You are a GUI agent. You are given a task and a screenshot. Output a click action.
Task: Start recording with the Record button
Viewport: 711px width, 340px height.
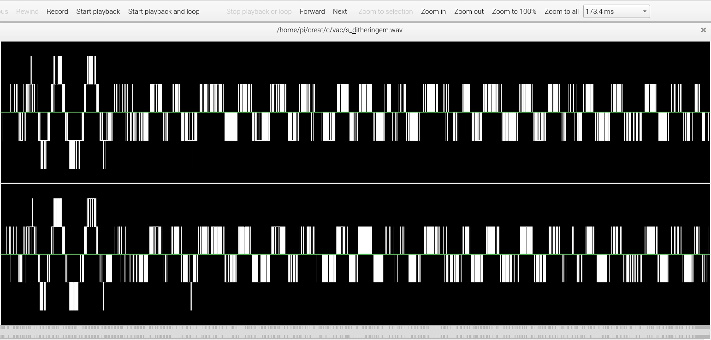pyautogui.click(x=57, y=12)
